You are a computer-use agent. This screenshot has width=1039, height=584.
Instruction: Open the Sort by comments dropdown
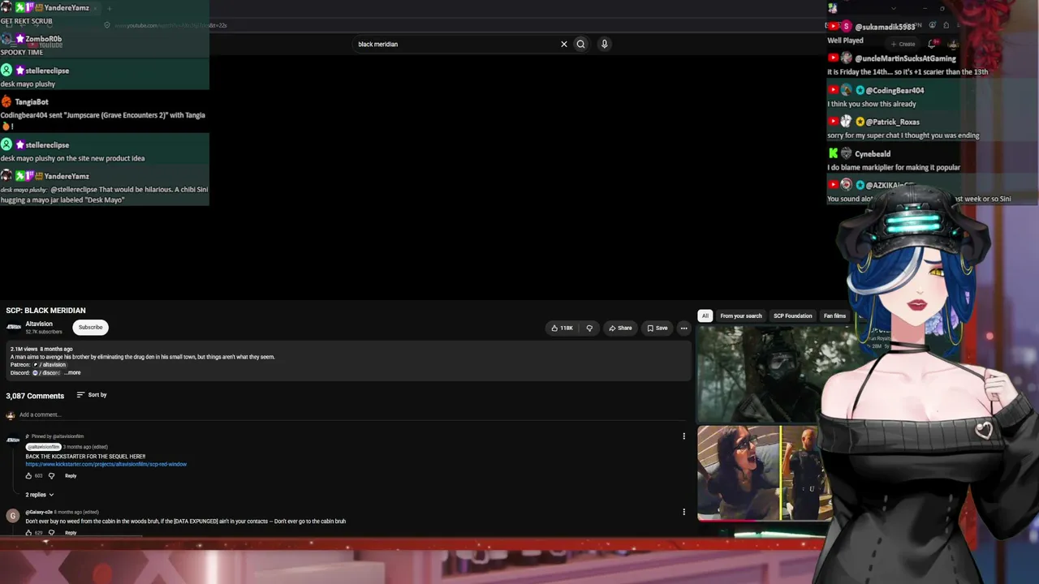(x=92, y=395)
